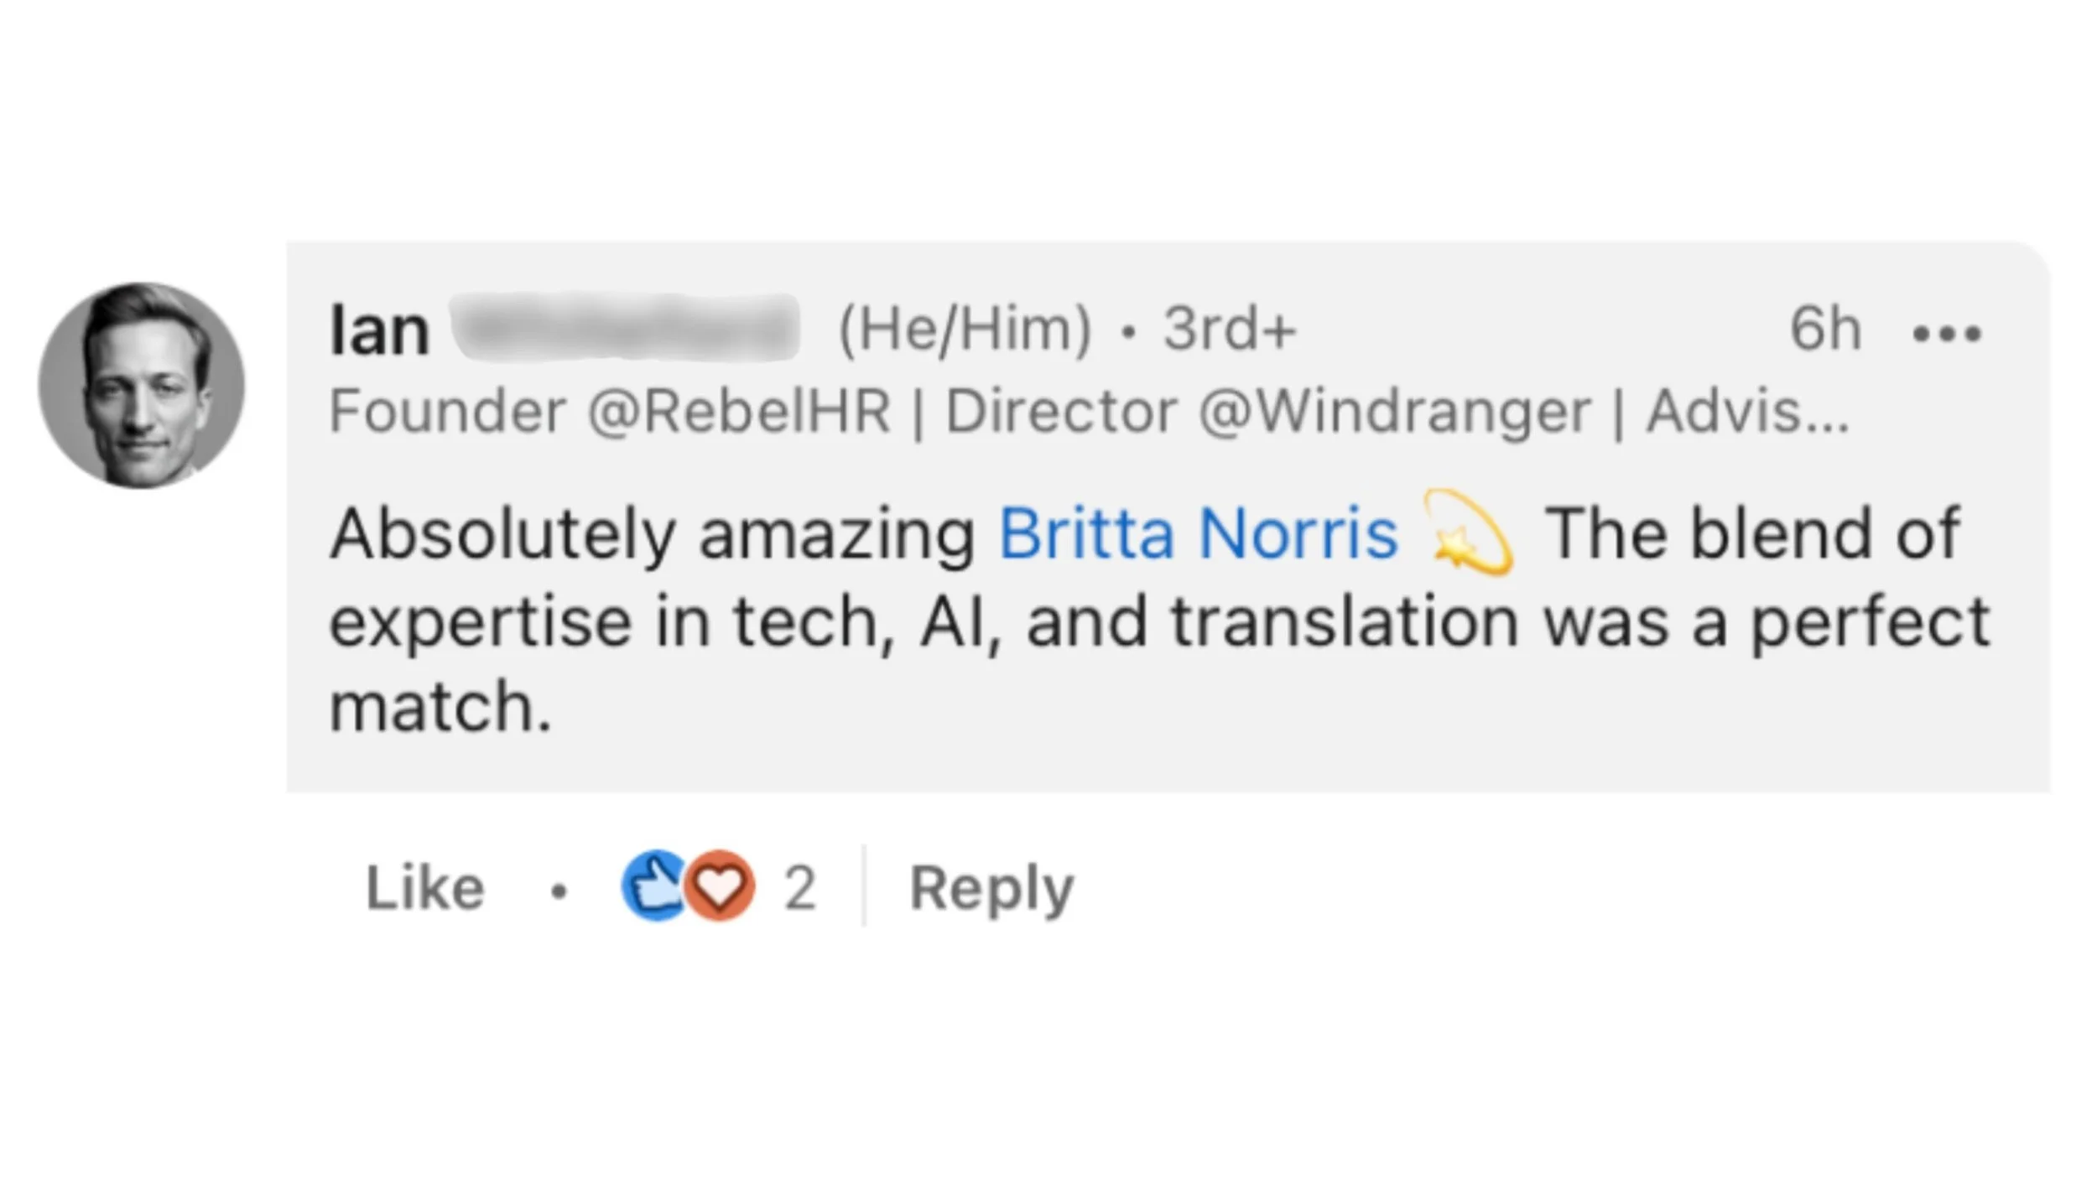Click the commenter name Ian

point(380,330)
